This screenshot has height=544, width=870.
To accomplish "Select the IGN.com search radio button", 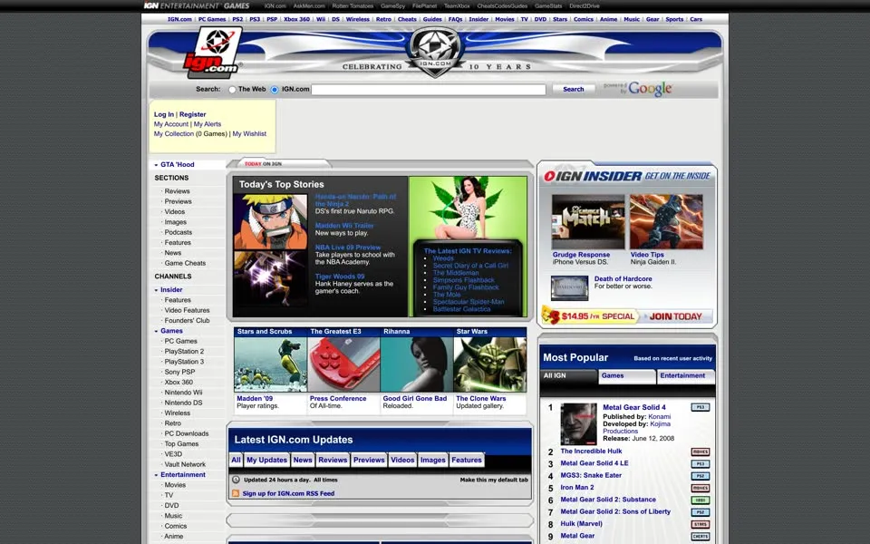I will pyautogui.click(x=274, y=90).
